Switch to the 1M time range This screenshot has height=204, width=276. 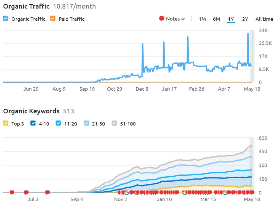(x=202, y=19)
